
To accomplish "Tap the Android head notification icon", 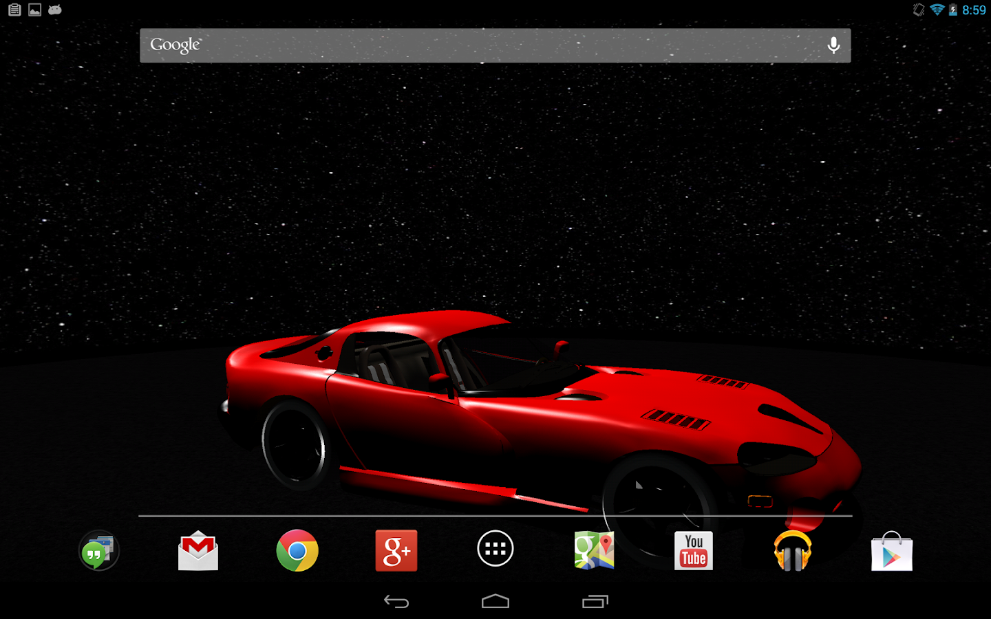I will tap(55, 10).
